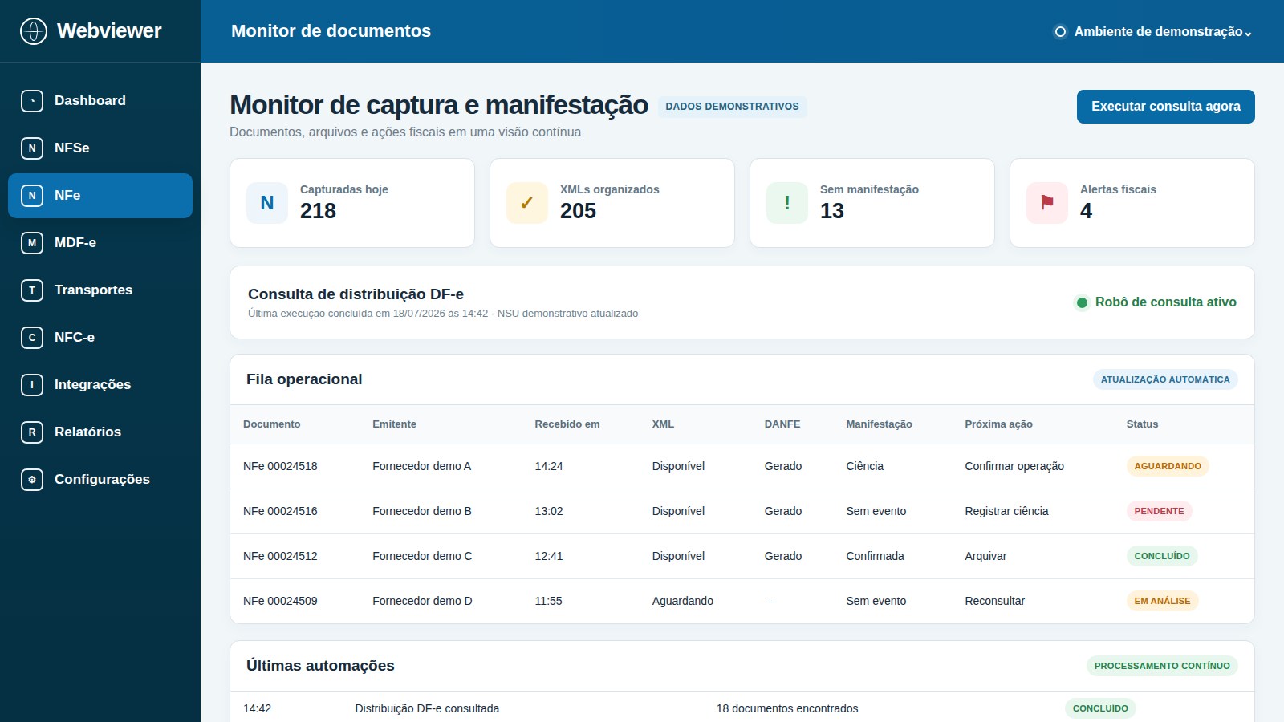Click the Recebido em column header

pos(567,424)
